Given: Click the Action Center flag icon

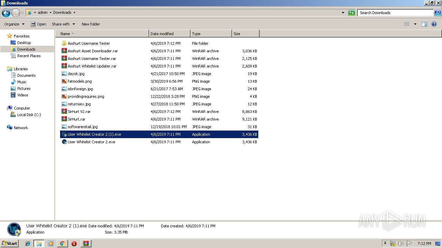Looking at the screenshot, I should [x=409, y=244].
